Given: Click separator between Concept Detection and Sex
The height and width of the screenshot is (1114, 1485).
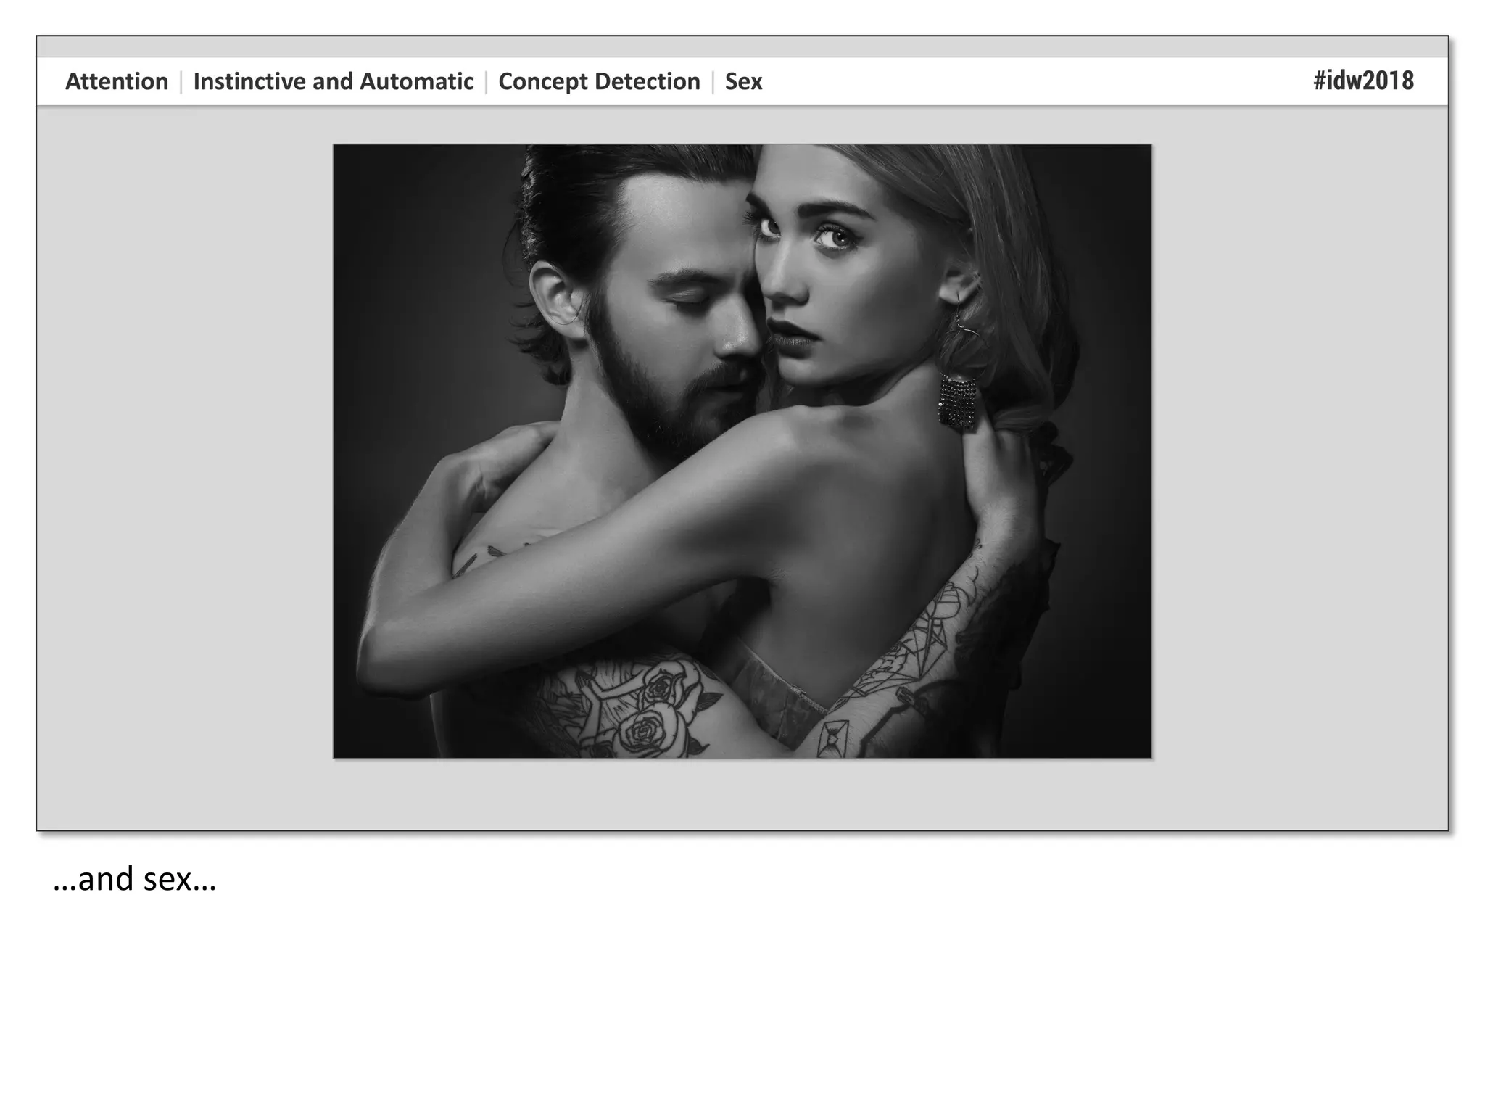Looking at the screenshot, I should click(713, 81).
